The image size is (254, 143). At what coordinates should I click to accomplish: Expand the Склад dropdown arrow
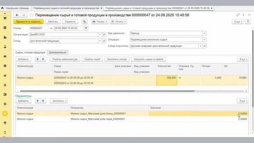pos(100,41)
